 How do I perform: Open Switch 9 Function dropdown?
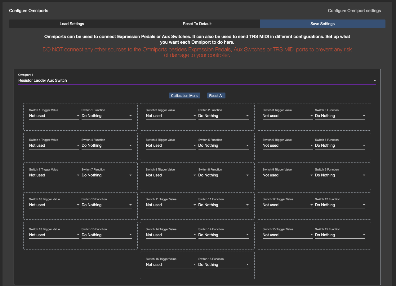(x=340, y=175)
